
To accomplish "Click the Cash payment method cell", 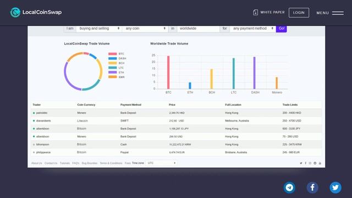I will pos(123,145).
